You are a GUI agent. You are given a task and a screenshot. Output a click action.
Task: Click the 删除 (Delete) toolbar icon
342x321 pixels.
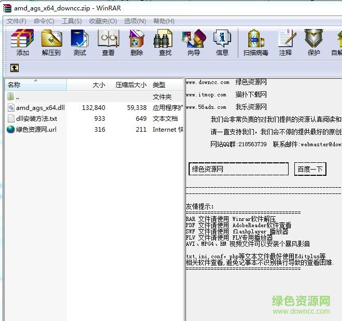(137, 41)
